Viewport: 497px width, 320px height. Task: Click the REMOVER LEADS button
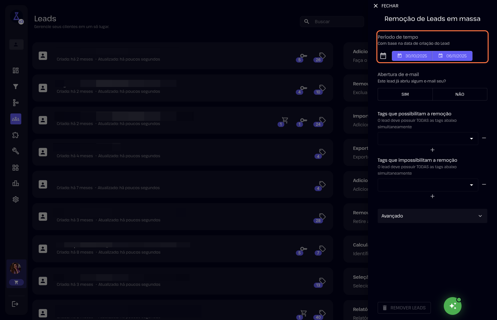coord(404,308)
